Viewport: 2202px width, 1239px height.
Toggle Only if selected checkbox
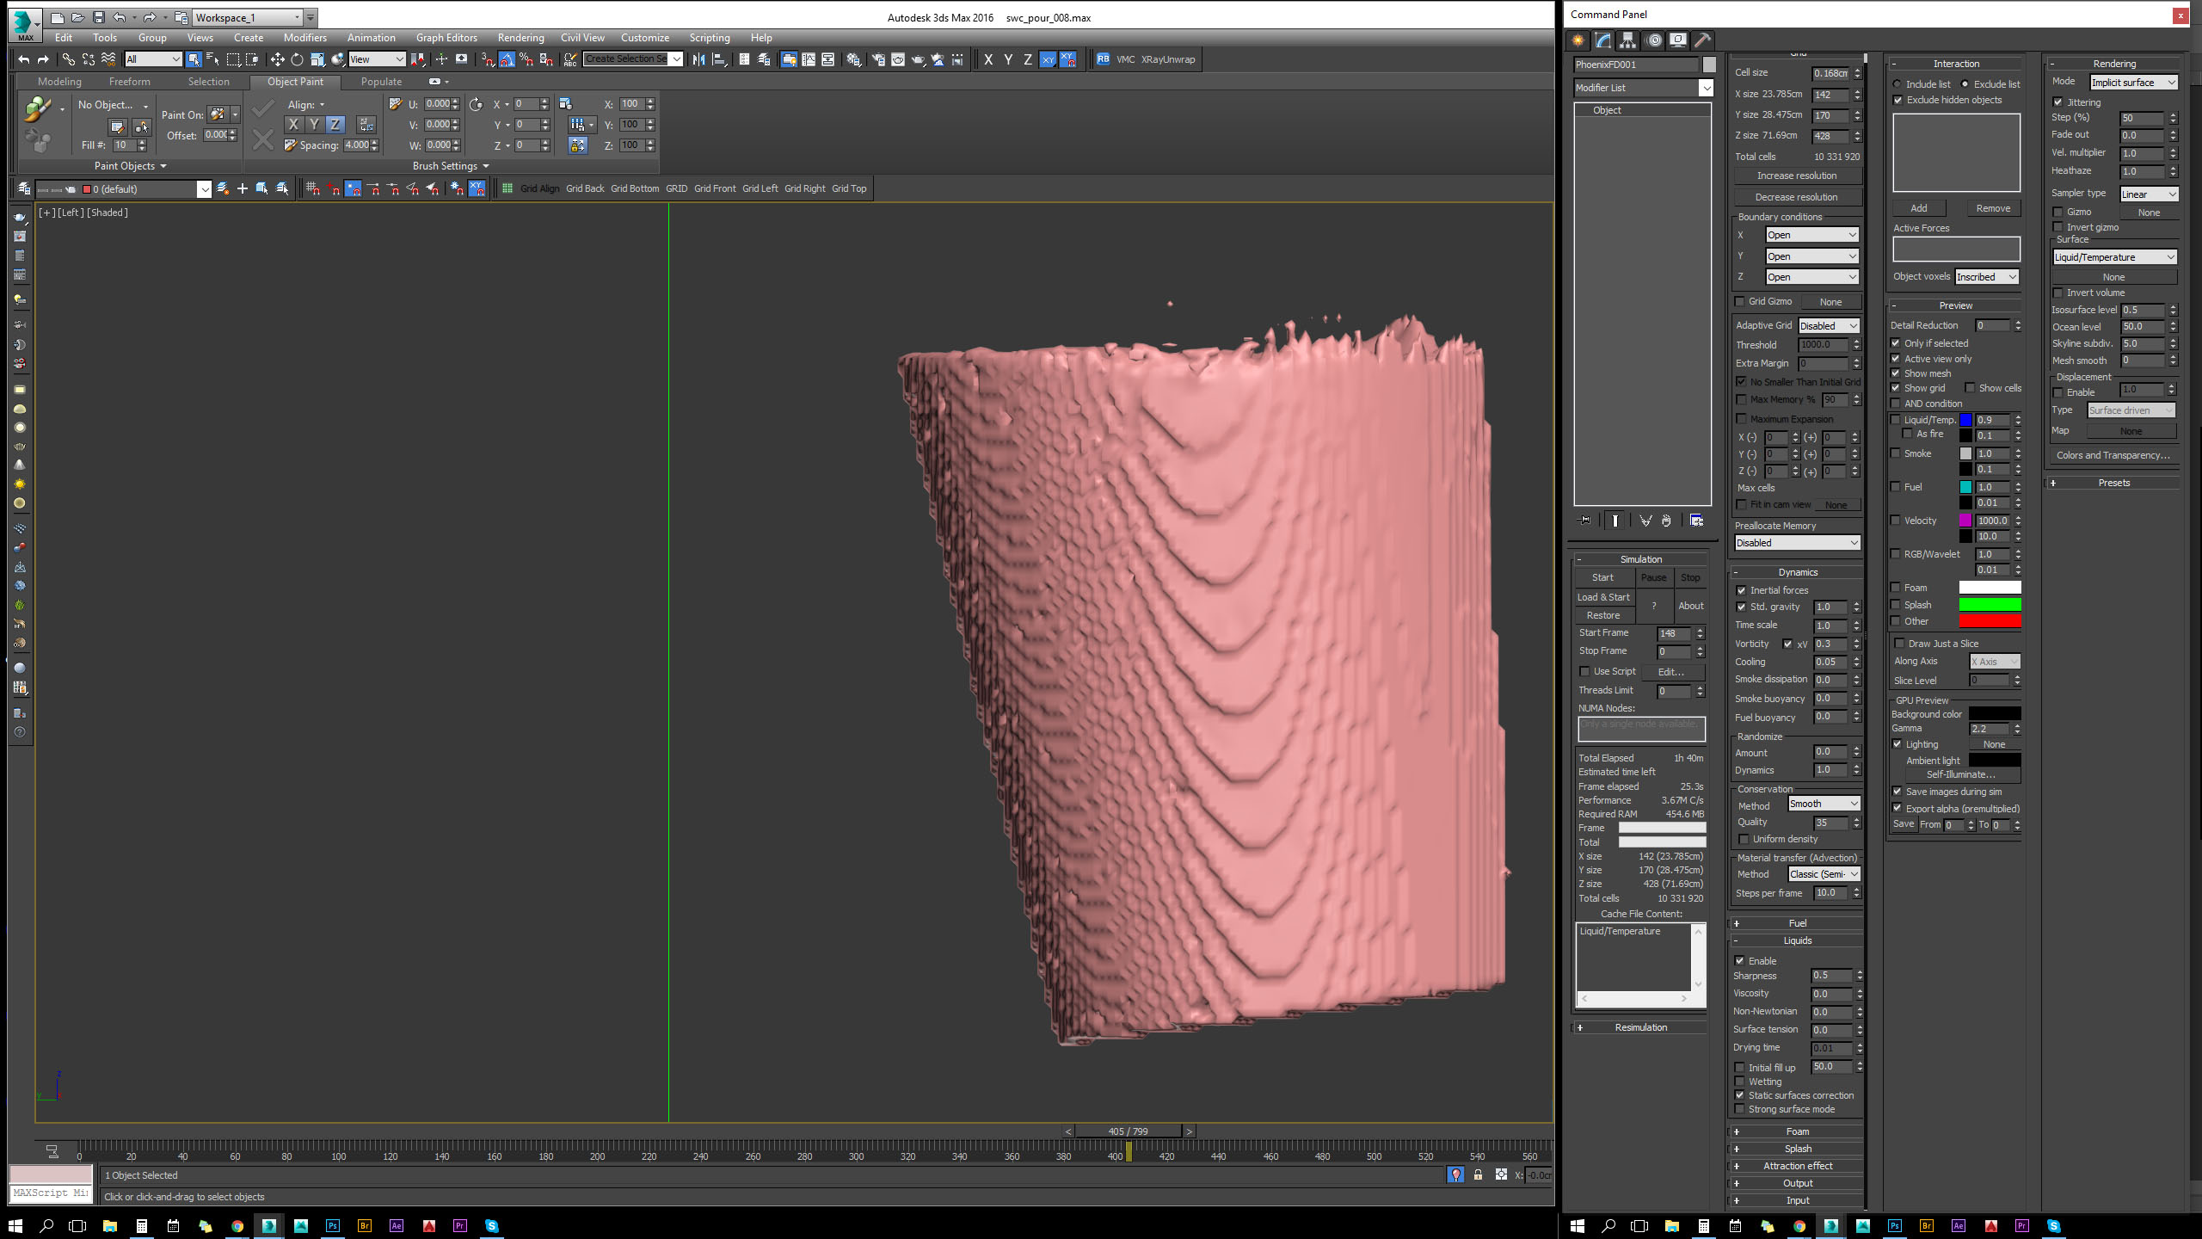click(x=1896, y=343)
